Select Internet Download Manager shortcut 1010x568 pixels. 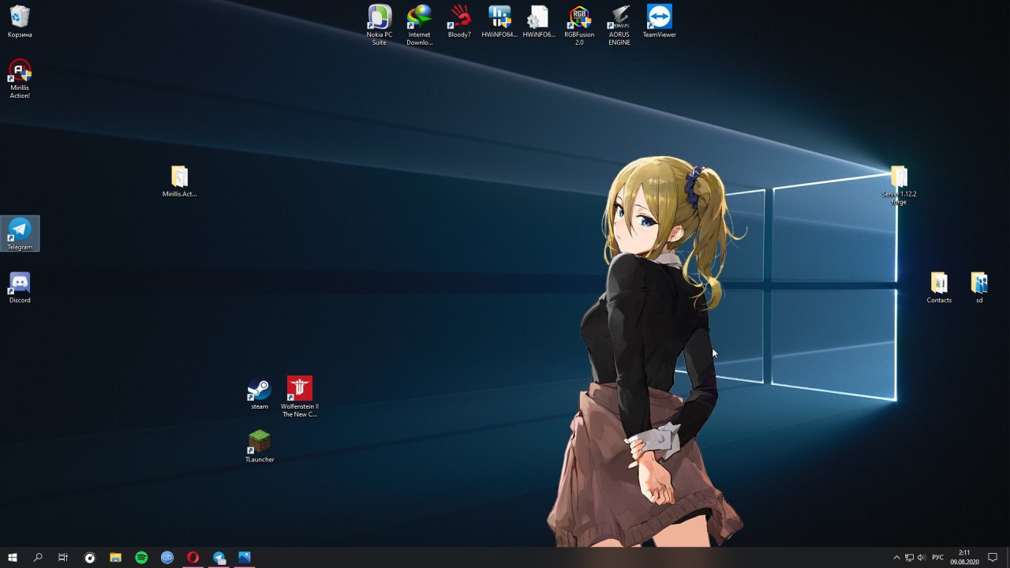(419, 24)
